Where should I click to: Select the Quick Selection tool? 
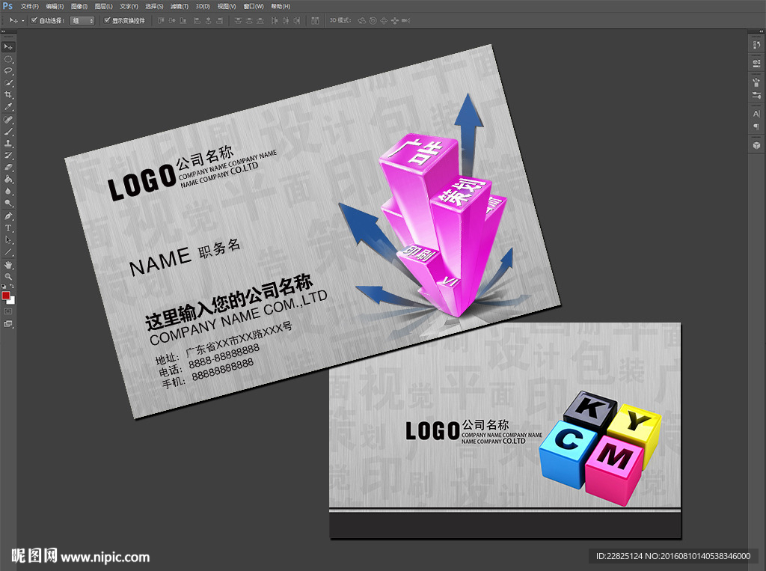click(x=8, y=83)
